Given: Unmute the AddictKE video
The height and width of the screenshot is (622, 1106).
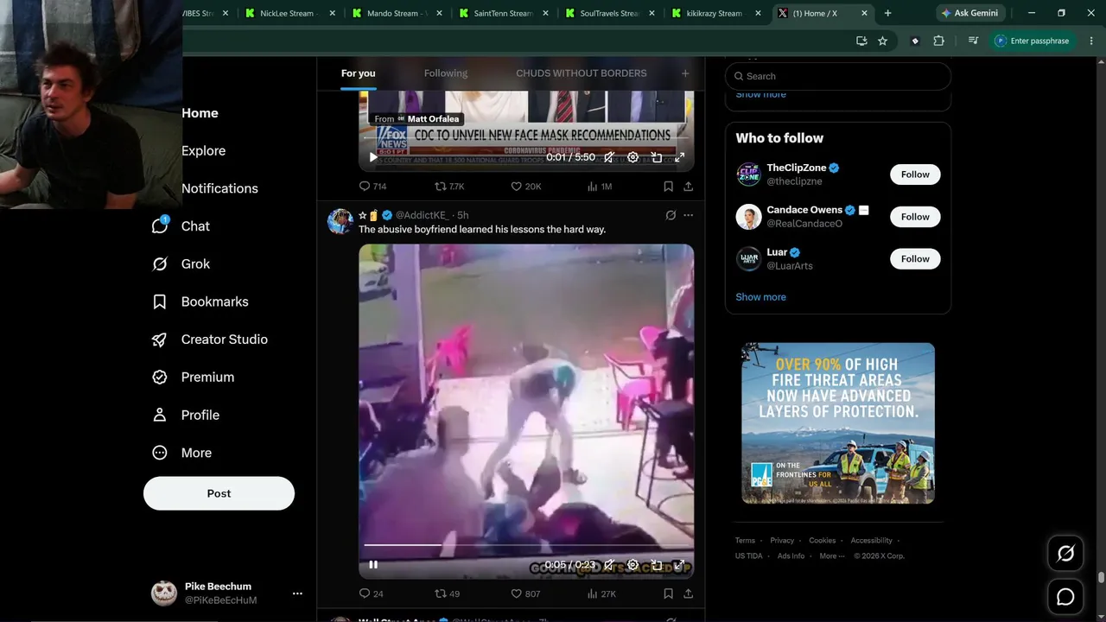Looking at the screenshot, I should pyautogui.click(x=609, y=565).
